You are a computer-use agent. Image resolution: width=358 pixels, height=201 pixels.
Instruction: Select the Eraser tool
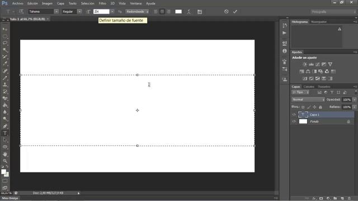point(5,98)
